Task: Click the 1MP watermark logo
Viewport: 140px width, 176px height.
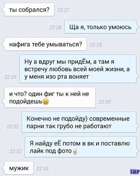Action: pos(135,171)
